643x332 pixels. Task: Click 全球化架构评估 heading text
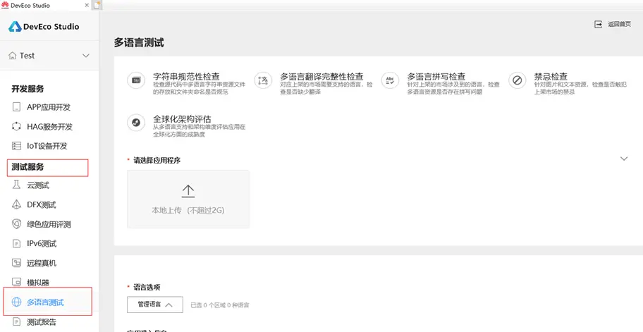click(x=182, y=119)
